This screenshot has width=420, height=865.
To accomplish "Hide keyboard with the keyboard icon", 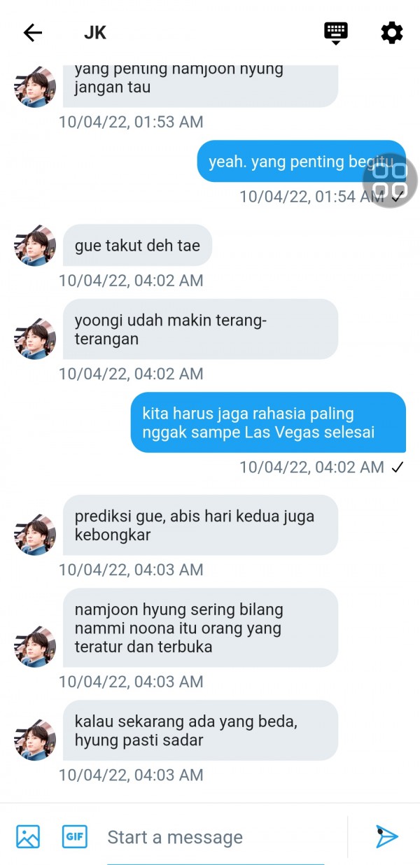I will (336, 33).
